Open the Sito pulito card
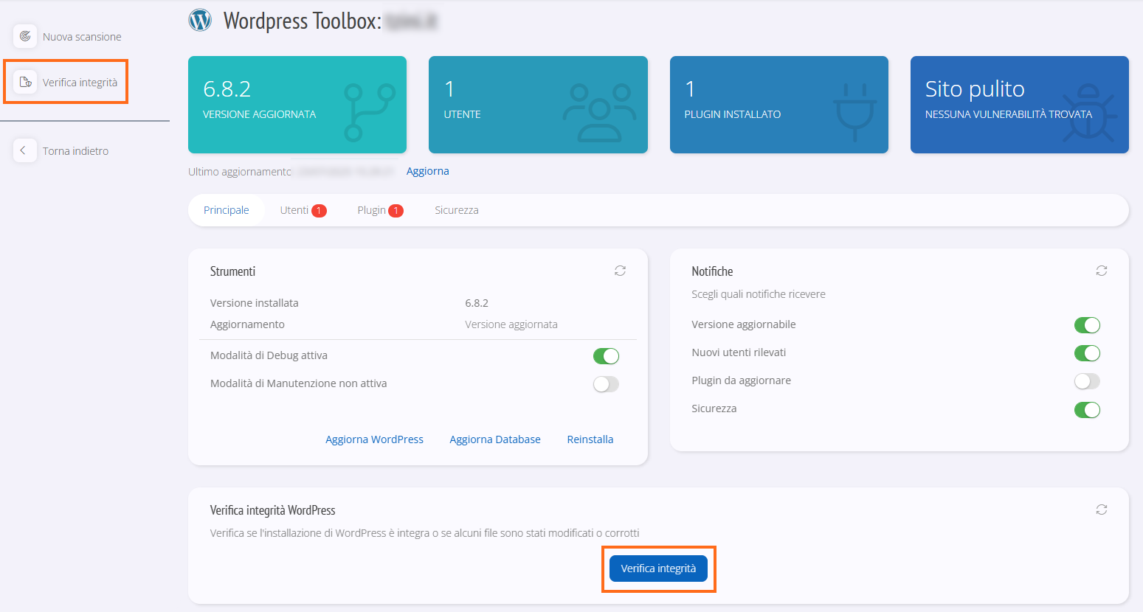The image size is (1143, 612). tap(1020, 105)
